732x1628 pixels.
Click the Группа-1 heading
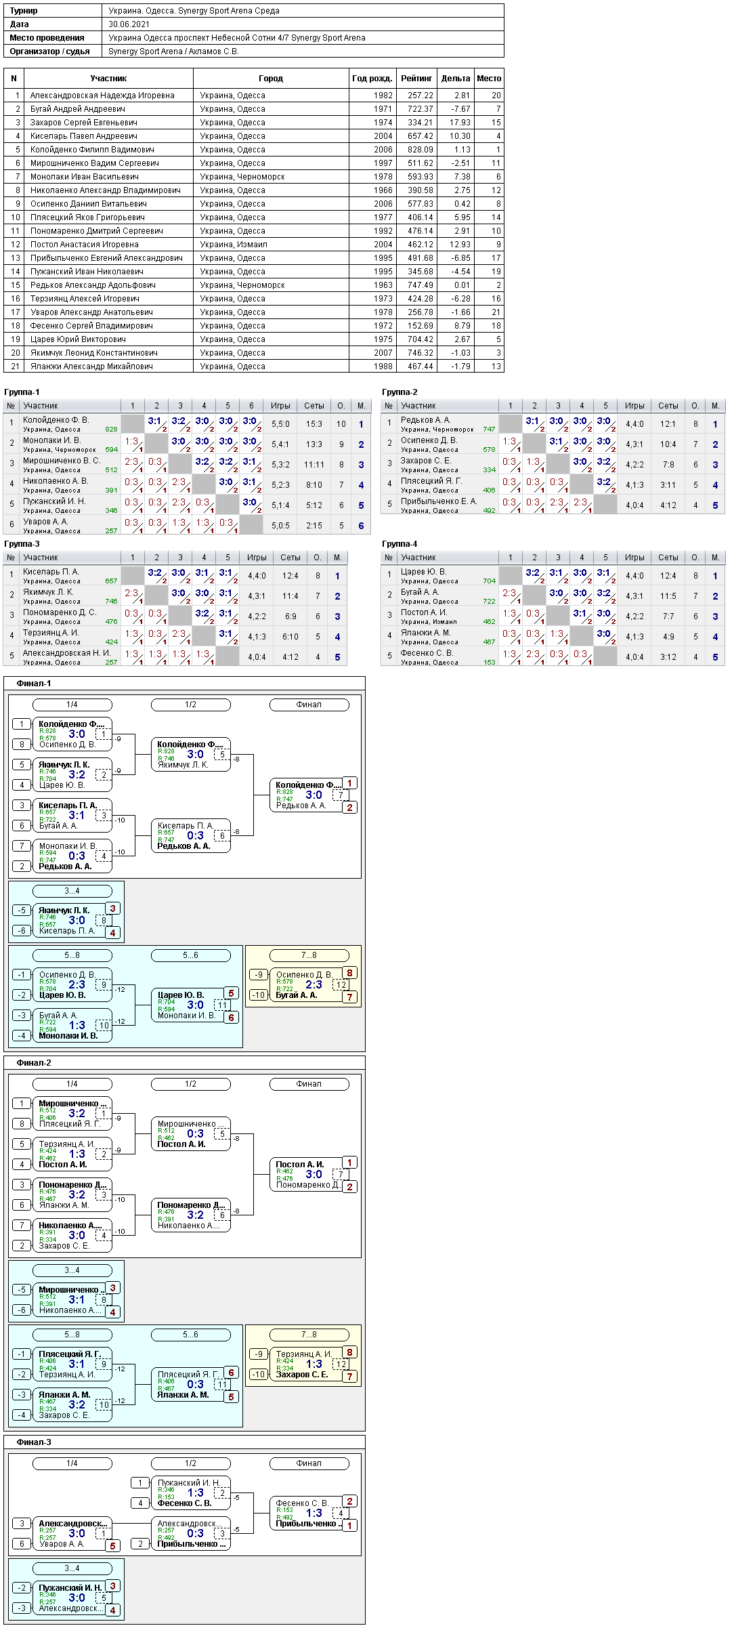[22, 392]
